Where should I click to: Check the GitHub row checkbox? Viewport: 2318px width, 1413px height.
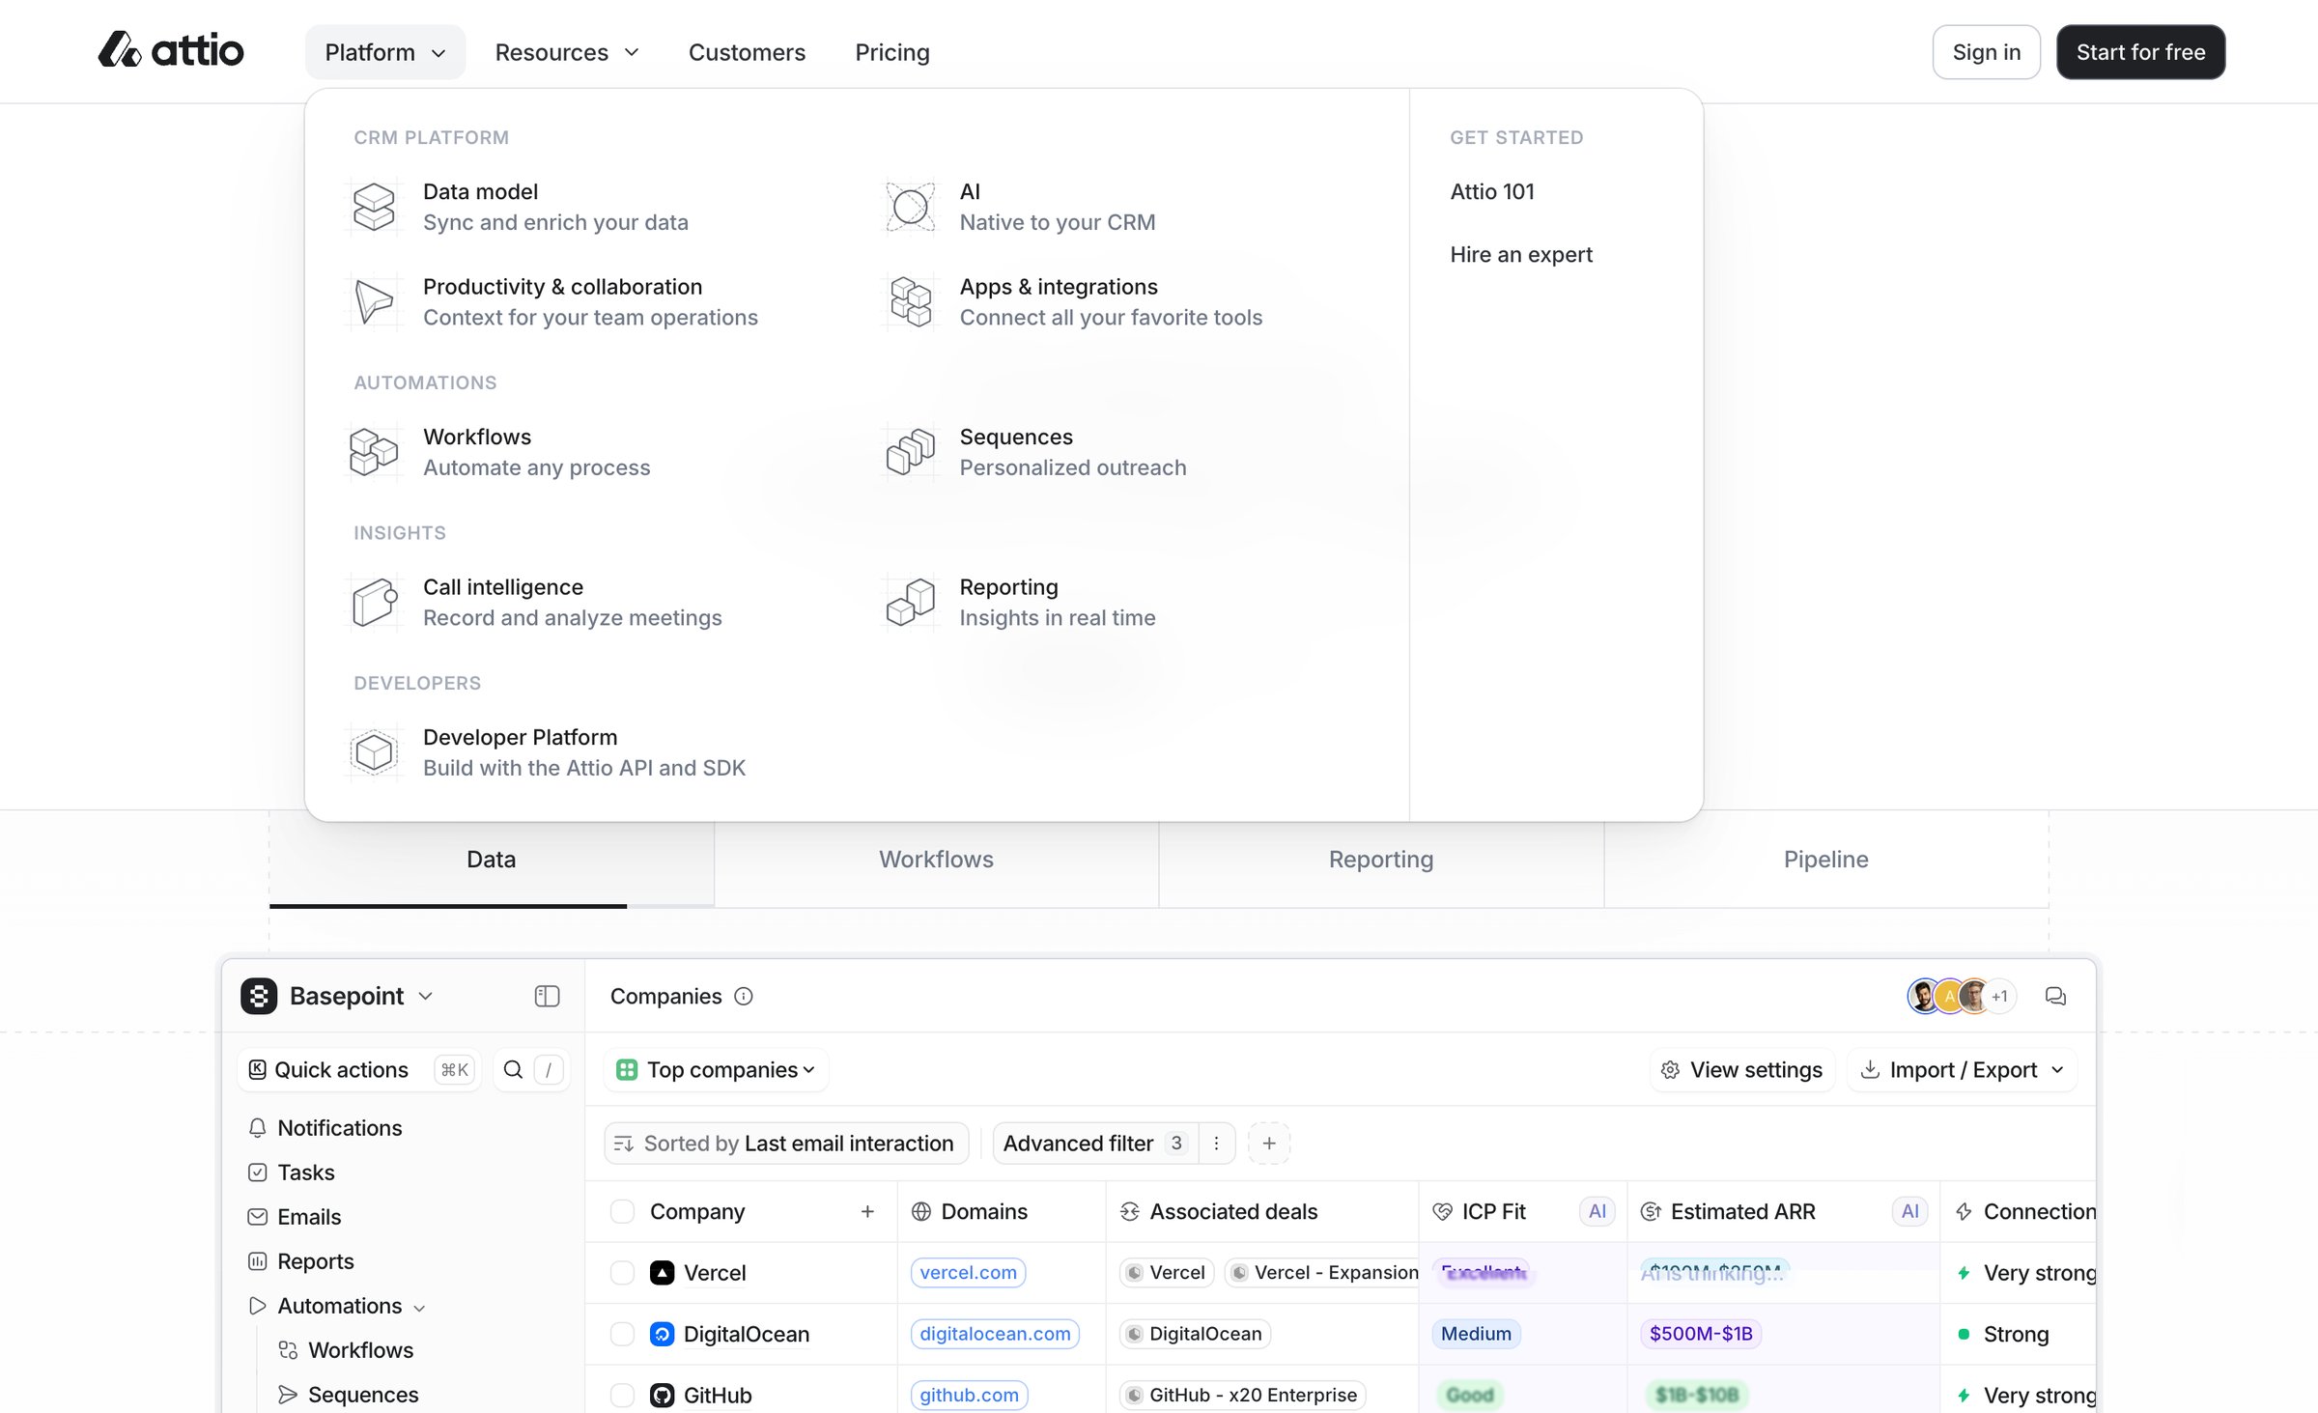pos(623,1395)
